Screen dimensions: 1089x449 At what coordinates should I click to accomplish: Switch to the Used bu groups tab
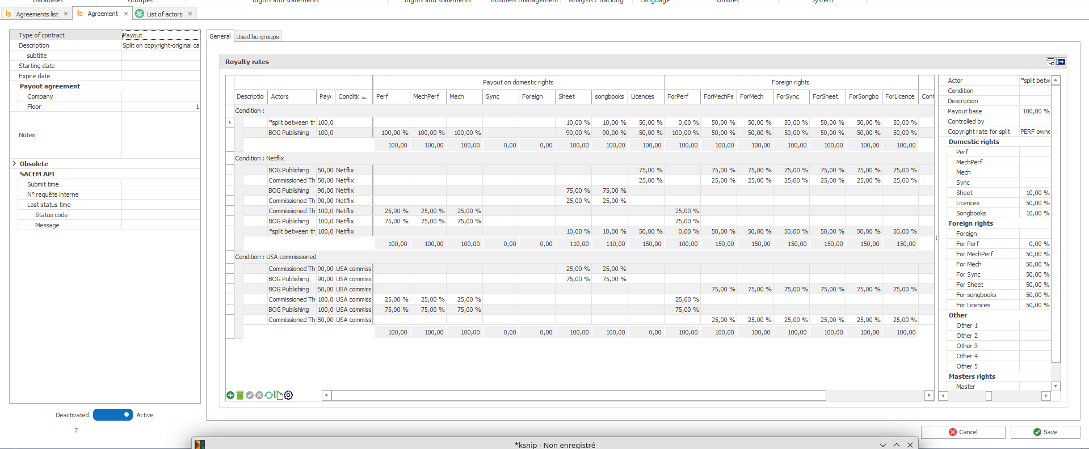pyautogui.click(x=258, y=37)
